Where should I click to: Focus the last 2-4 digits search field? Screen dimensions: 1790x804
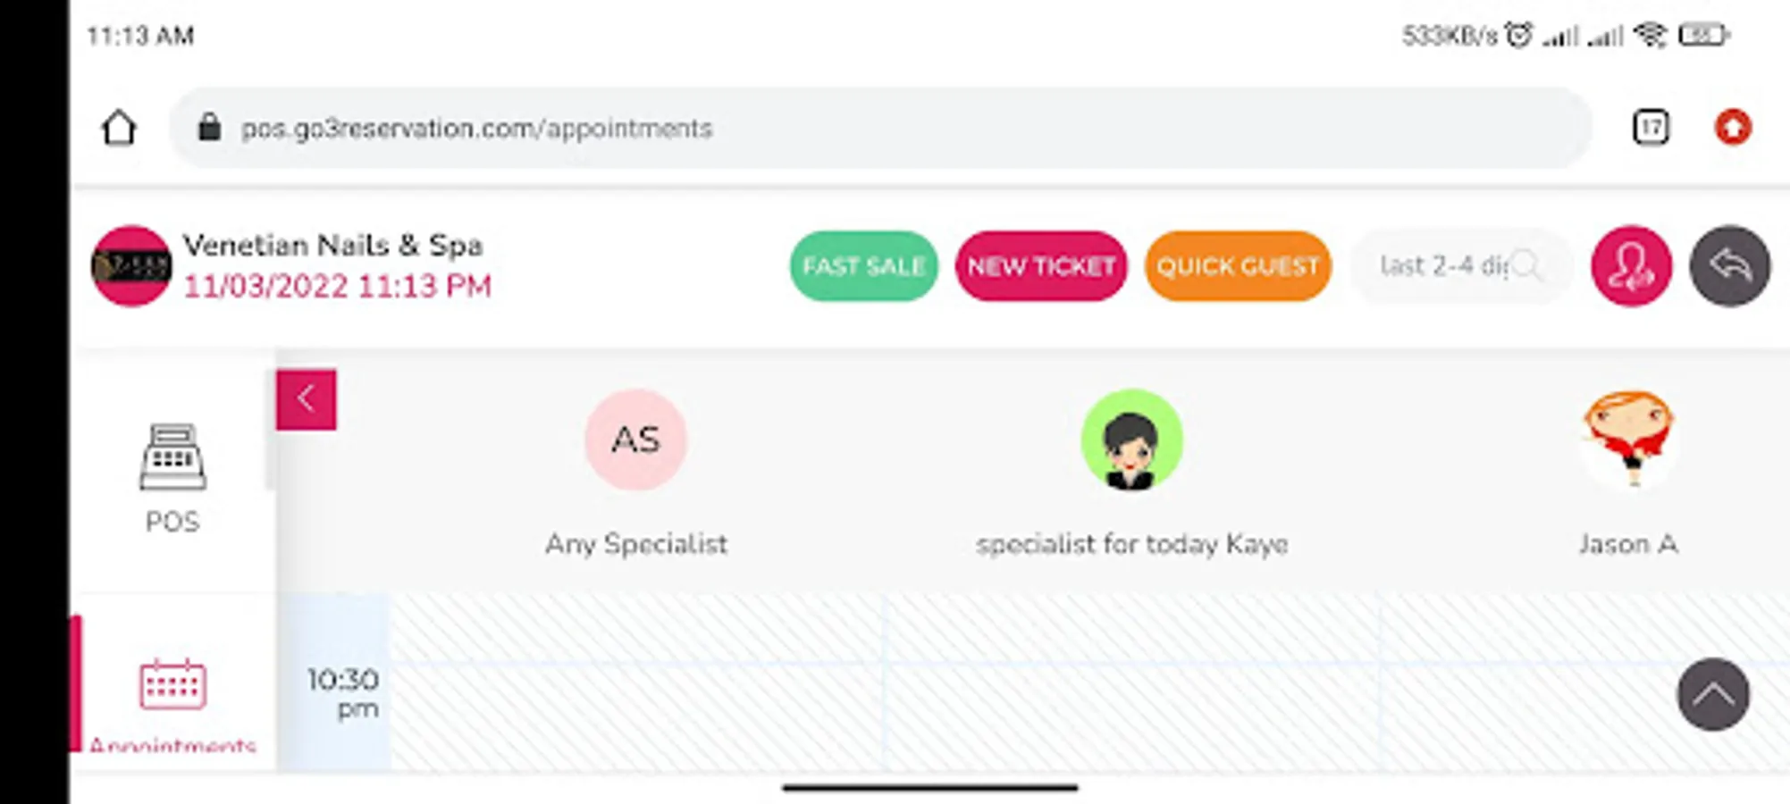click(1441, 266)
